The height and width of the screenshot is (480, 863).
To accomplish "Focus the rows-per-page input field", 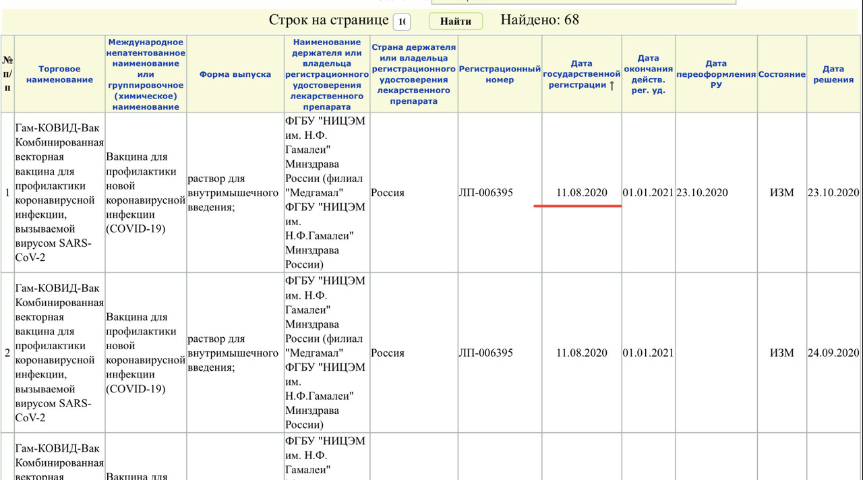I will (x=401, y=22).
